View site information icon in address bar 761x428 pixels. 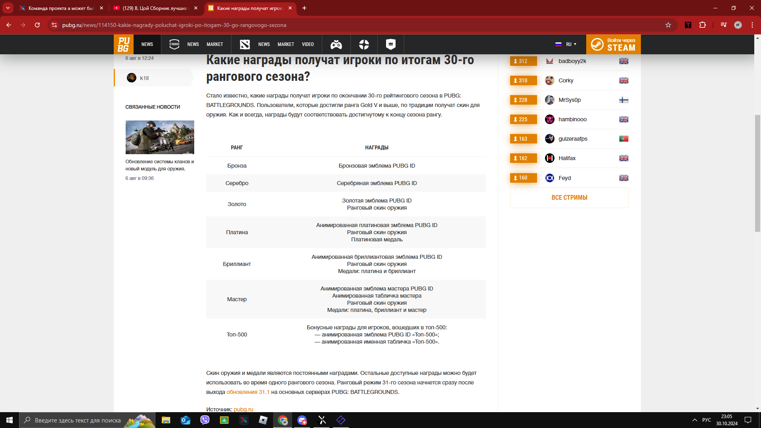tap(54, 25)
